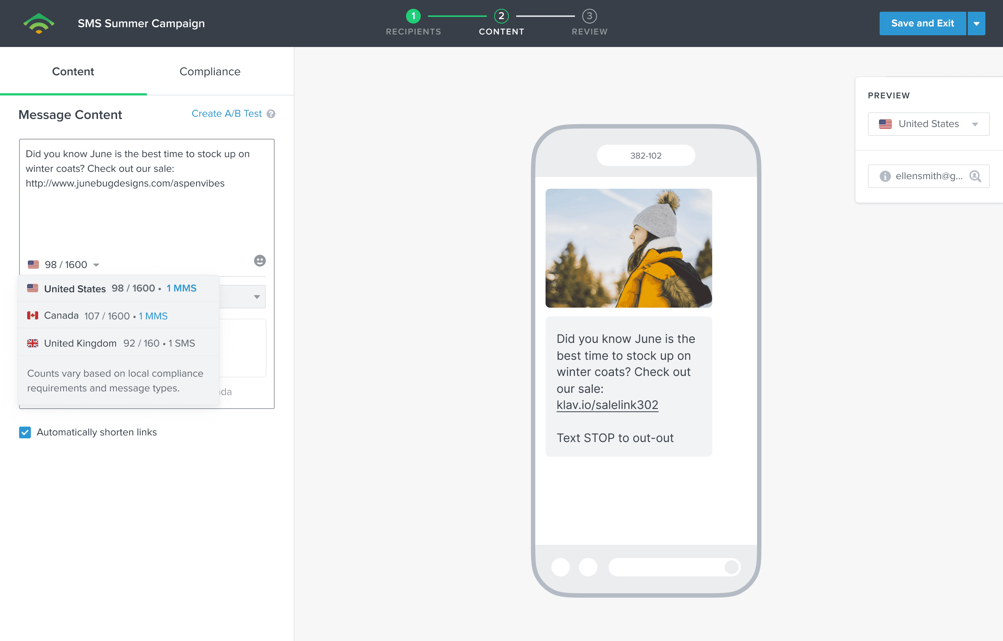The image size is (1003, 641).
Task: Click the US flag next to 98 / 1600
Action: tap(33, 264)
